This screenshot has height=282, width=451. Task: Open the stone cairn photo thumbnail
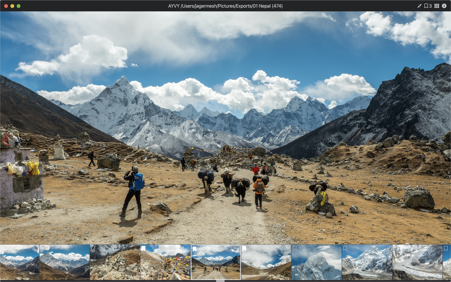tap(115, 265)
